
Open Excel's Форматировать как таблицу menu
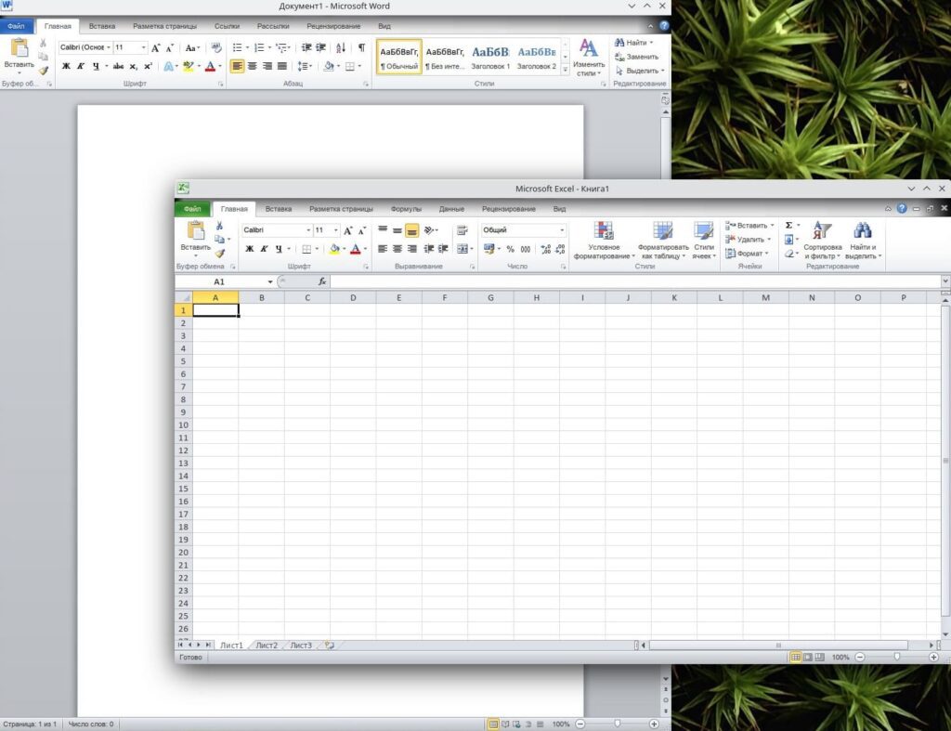point(663,241)
